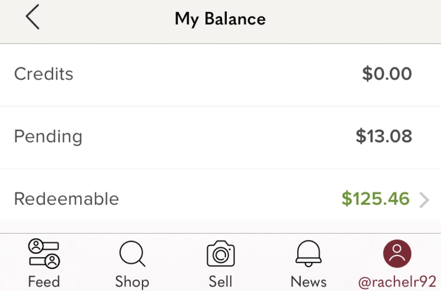Open the News bell icon

pyautogui.click(x=309, y=253)
